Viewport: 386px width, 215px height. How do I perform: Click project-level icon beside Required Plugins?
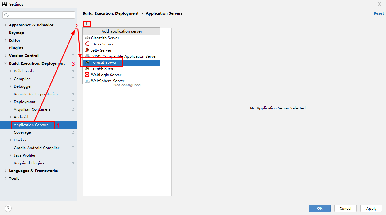[73, 163]
